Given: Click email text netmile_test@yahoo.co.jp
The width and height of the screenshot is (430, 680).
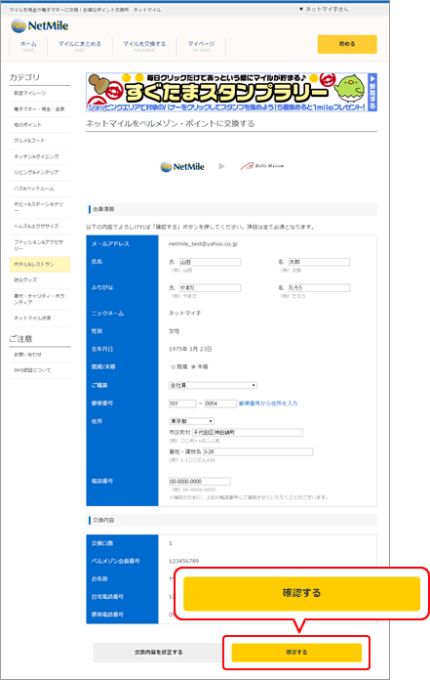Looking at the screenshot, I should [x=203, y=244].
